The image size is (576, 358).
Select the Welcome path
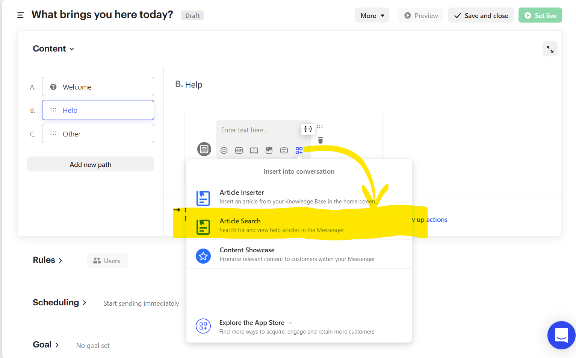98,87
